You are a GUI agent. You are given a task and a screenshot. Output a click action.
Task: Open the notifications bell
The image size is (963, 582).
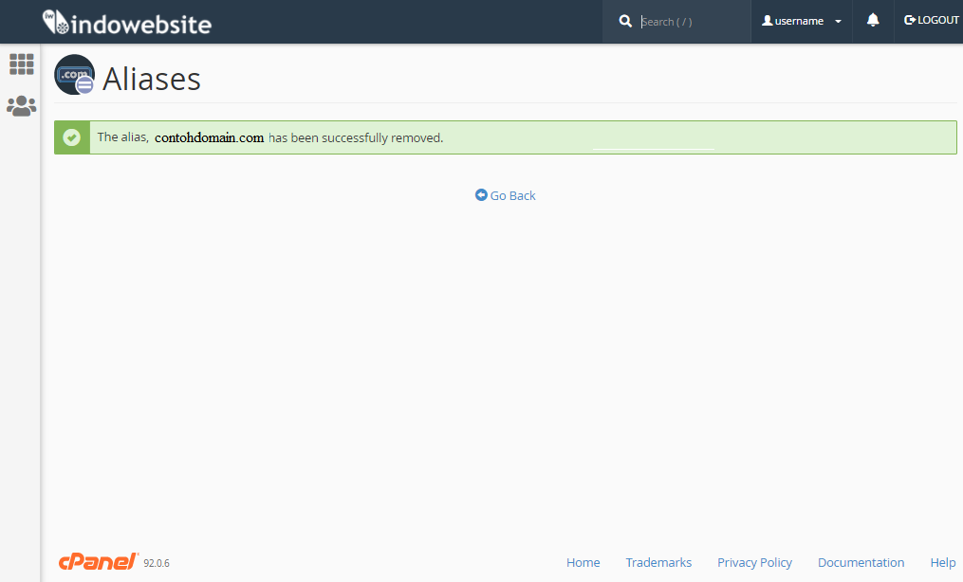coord(873,21)
